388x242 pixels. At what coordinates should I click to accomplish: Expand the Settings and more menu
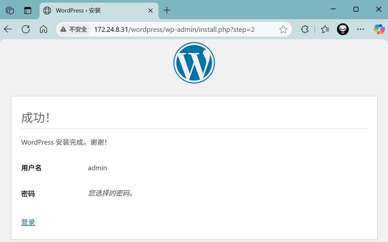360,29
